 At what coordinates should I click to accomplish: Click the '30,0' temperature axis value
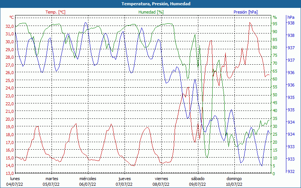[x=10, y=42]
